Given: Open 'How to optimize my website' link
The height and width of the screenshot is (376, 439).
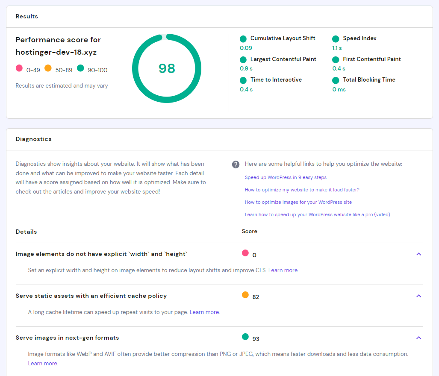Looking at the screenshot, I should point(302,190).
